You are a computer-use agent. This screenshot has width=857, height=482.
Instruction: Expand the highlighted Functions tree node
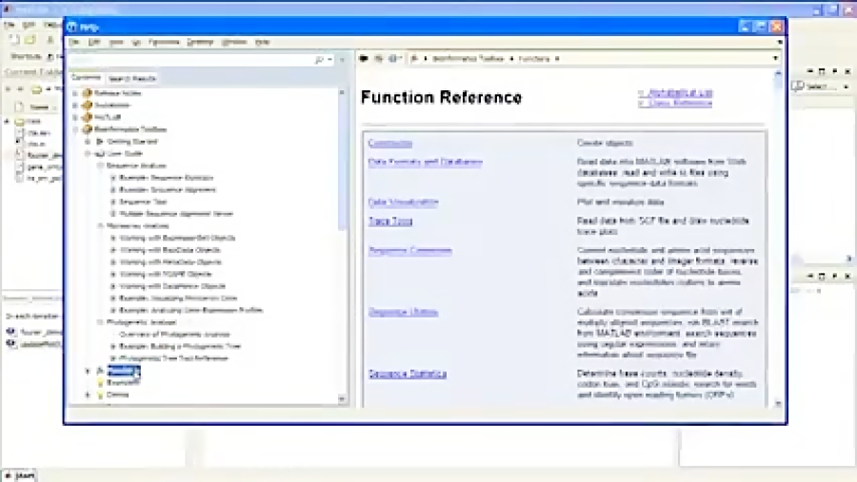click(x=88, y=371)
